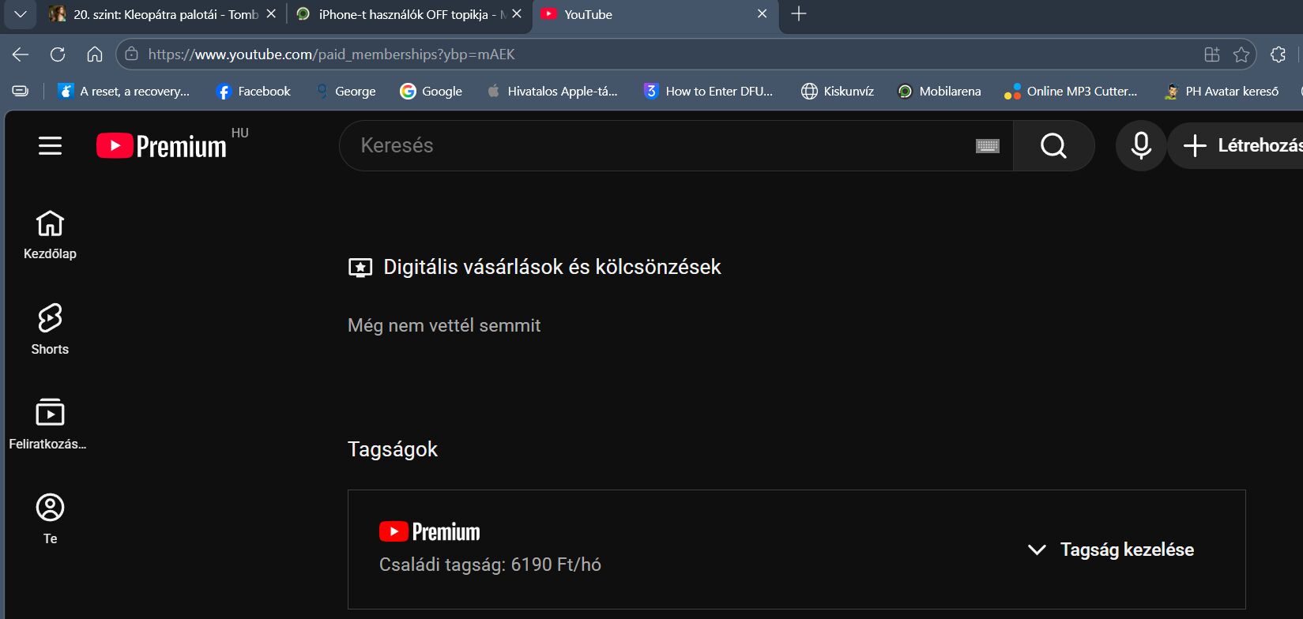Open the Te profile section in sidebar
The height and width of the screenshot is (619, 1303).
pyautogui.click(x=50, y=519)
